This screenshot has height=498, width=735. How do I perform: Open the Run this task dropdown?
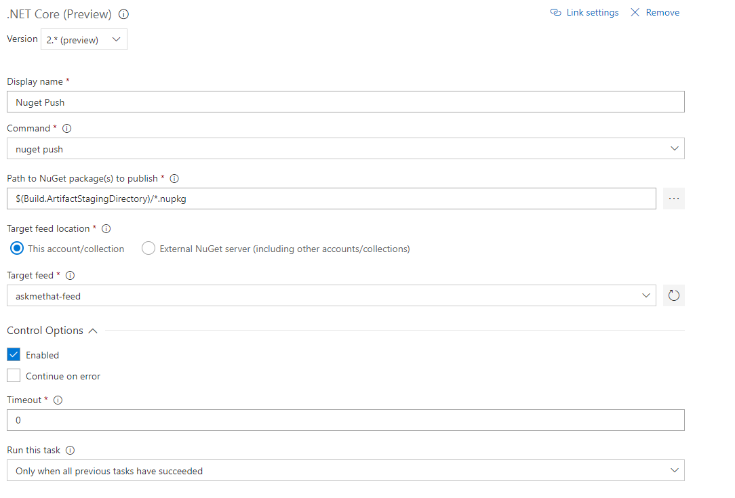tap(345, 471)
